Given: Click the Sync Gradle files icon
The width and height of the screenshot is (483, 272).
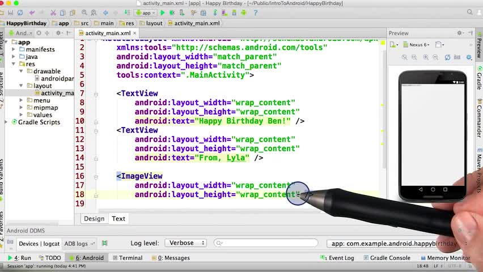Looking at the screenshot, I should (215, 12).
